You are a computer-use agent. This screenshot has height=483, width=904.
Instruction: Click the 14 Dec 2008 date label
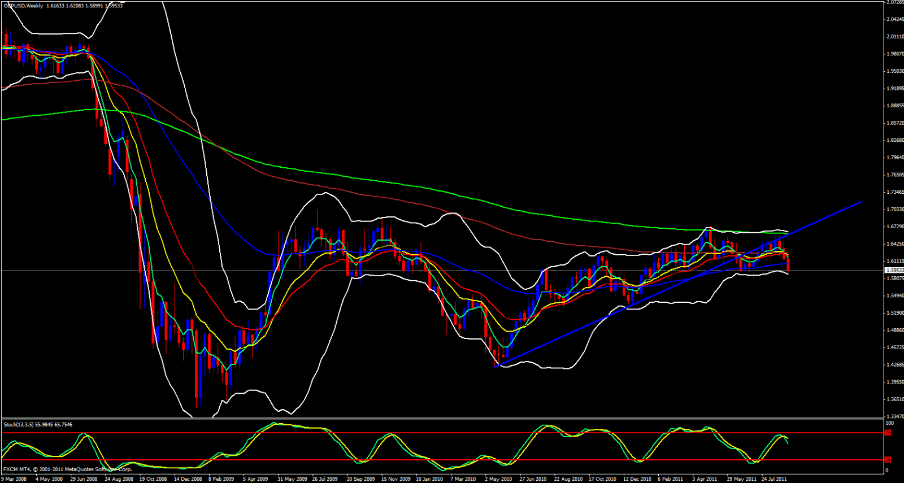pyautogui.click(x=188, y=479)
